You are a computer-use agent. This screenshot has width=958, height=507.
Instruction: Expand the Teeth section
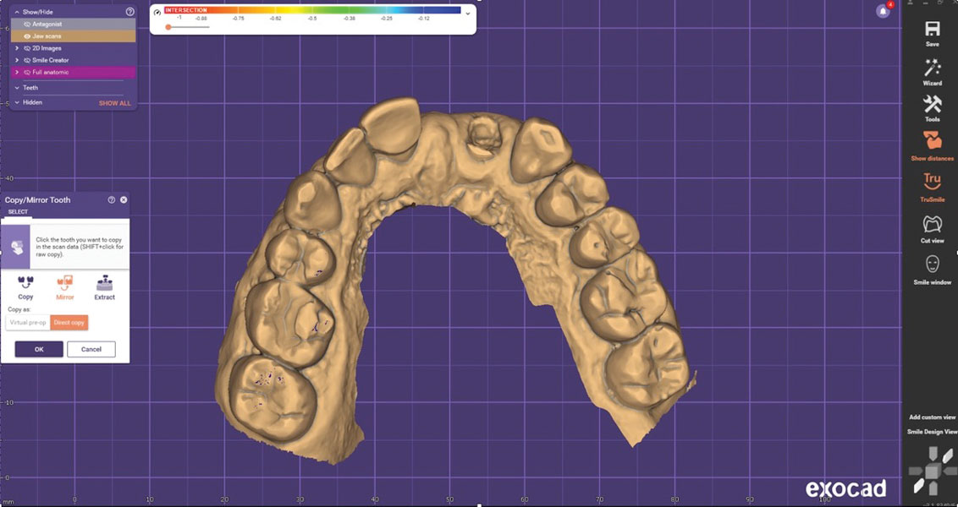point(16,88)
